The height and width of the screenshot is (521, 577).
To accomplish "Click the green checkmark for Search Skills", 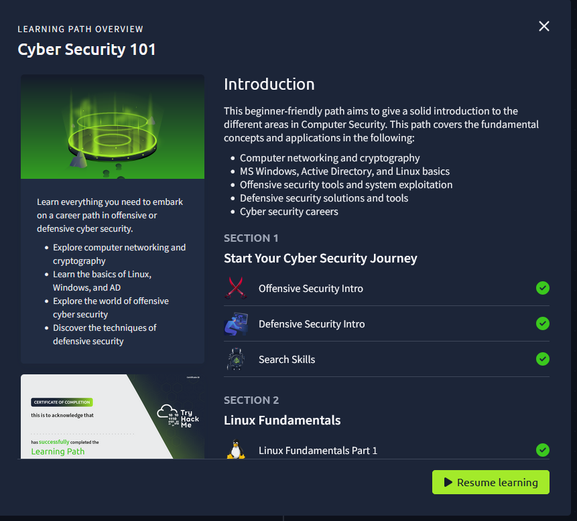I will [x=543, y=359].
